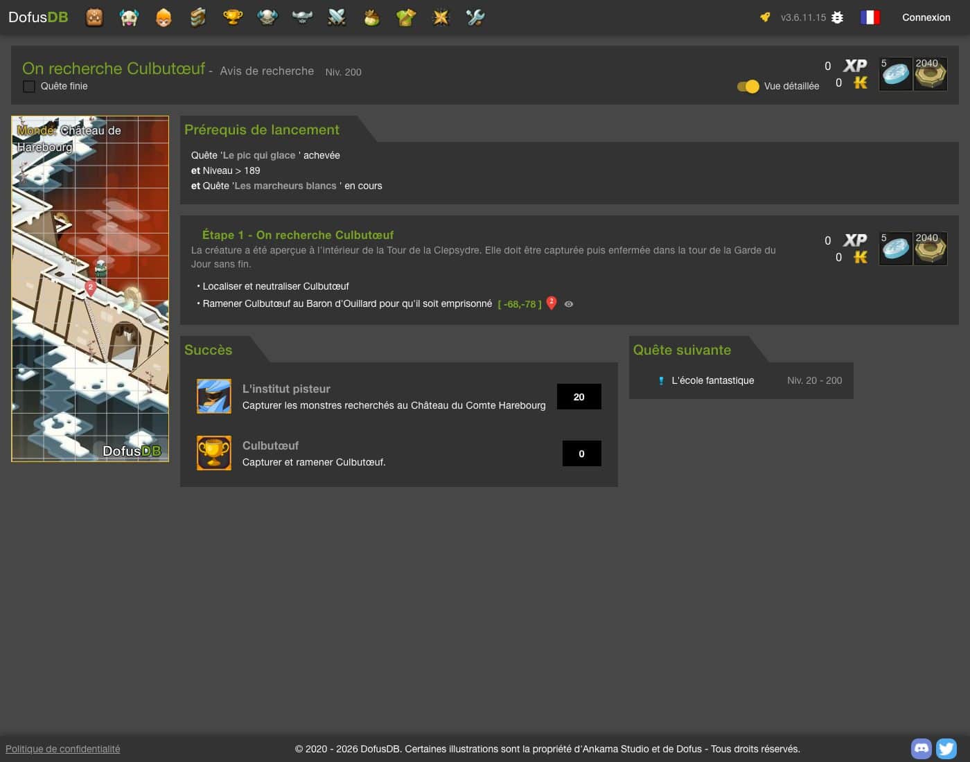970x762 pixels.
Task: Click the blue token reward in Étape 1
Action: coord(895,249)
